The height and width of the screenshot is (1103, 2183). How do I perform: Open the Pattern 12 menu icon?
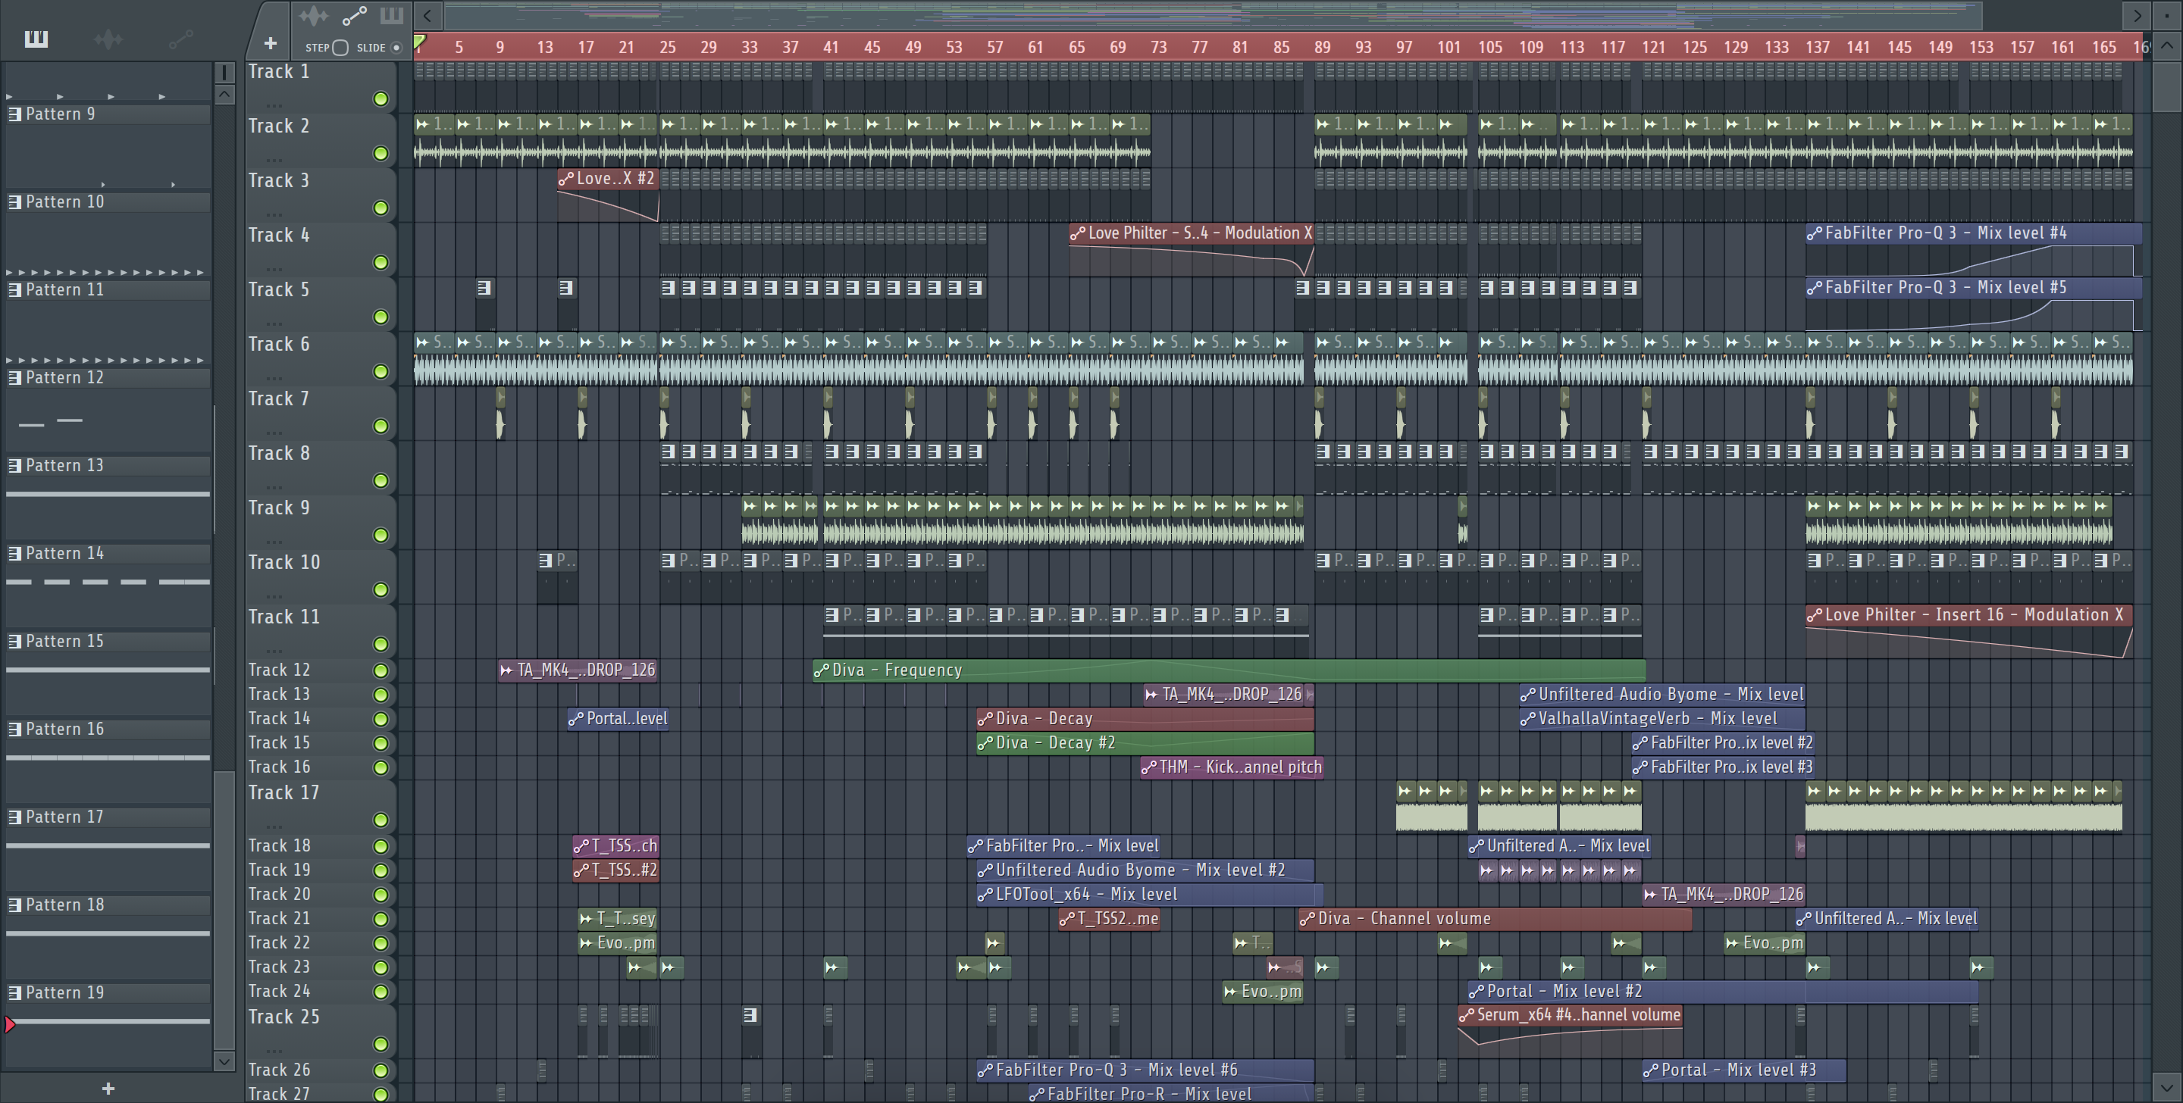click(14, 378)
